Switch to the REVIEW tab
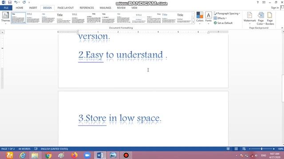 (121, 8)
